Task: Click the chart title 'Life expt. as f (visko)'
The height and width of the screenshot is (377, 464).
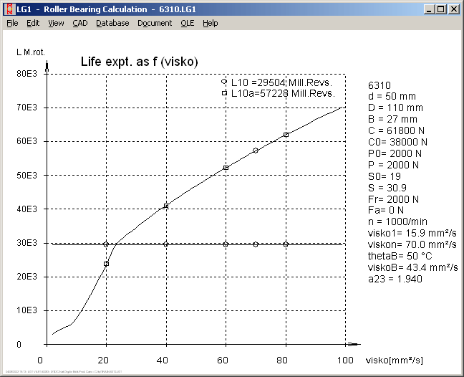Action: (x=139, y=62)
